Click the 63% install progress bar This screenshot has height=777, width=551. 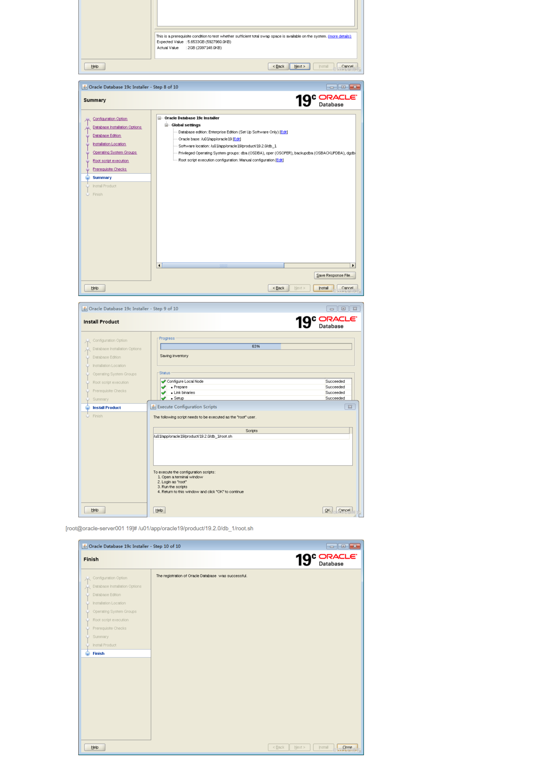pos(256,346)
